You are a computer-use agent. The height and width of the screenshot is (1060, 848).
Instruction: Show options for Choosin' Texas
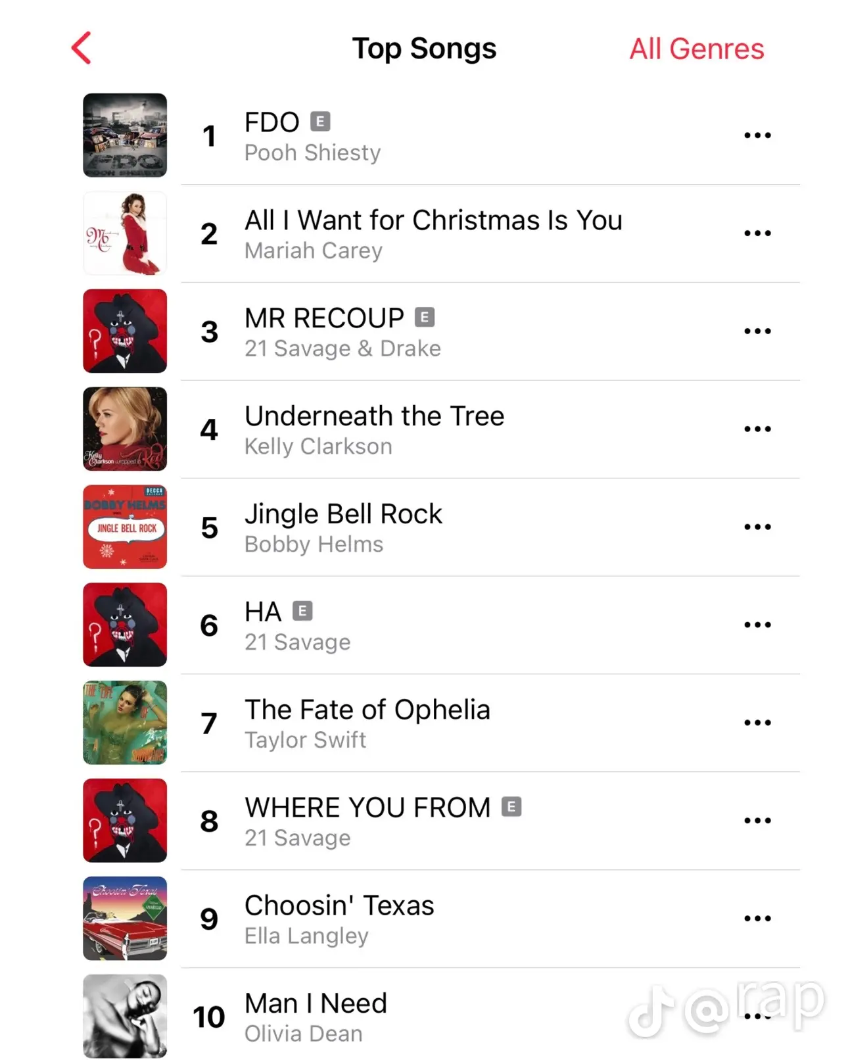757,919
